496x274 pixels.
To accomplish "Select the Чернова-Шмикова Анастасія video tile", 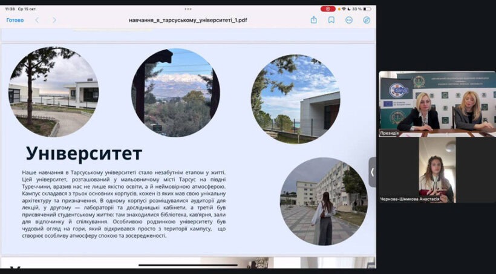I will (437, 171).
